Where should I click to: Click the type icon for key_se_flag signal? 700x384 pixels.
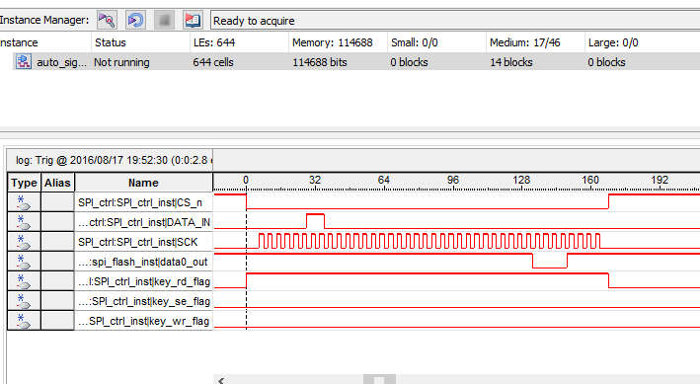[x=24, y=301]
